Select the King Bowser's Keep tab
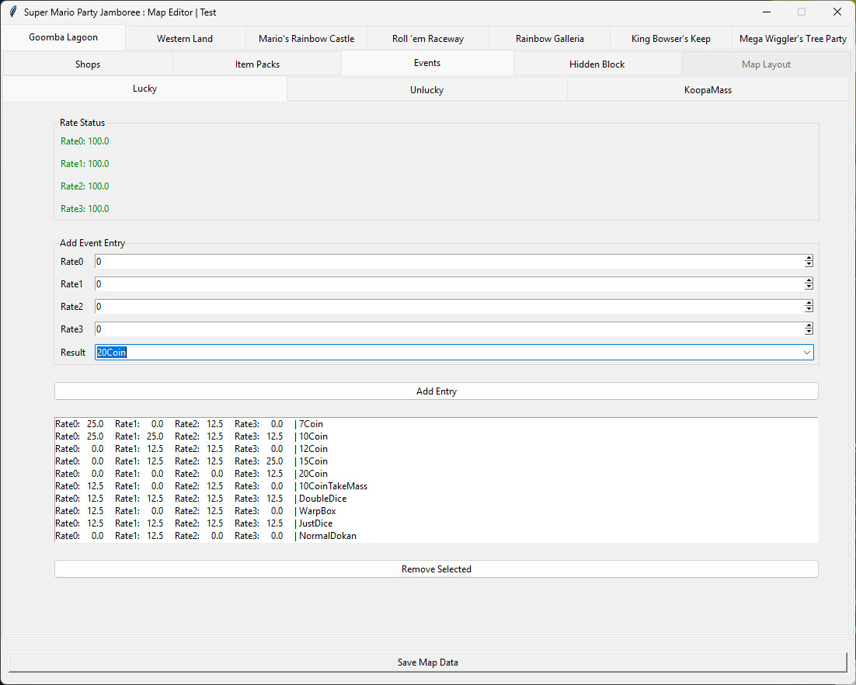Image resolution: width=856 pixels, height=685 pixels. tap(670, 38)
